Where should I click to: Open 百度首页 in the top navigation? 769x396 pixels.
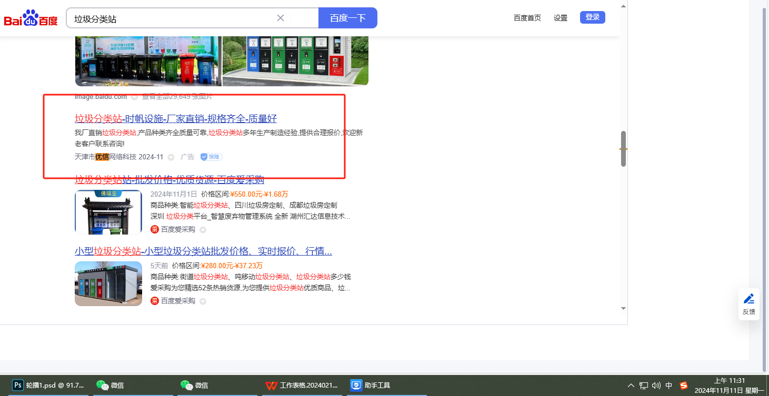[x=527, y=18]
